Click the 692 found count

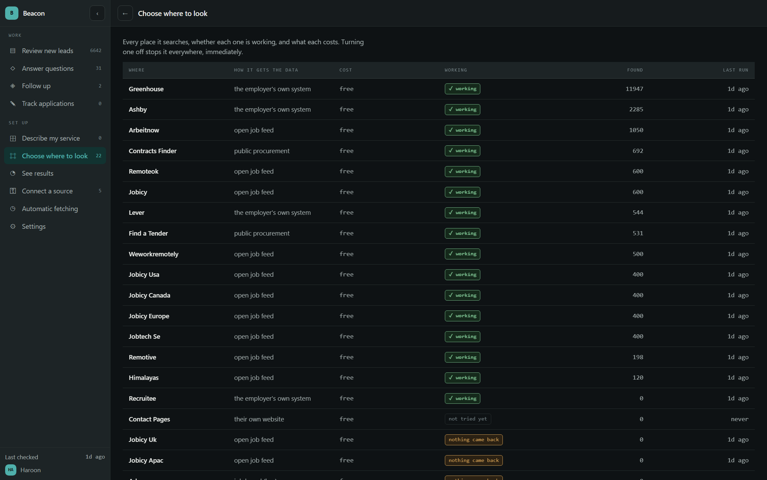[x=638, y=151]
